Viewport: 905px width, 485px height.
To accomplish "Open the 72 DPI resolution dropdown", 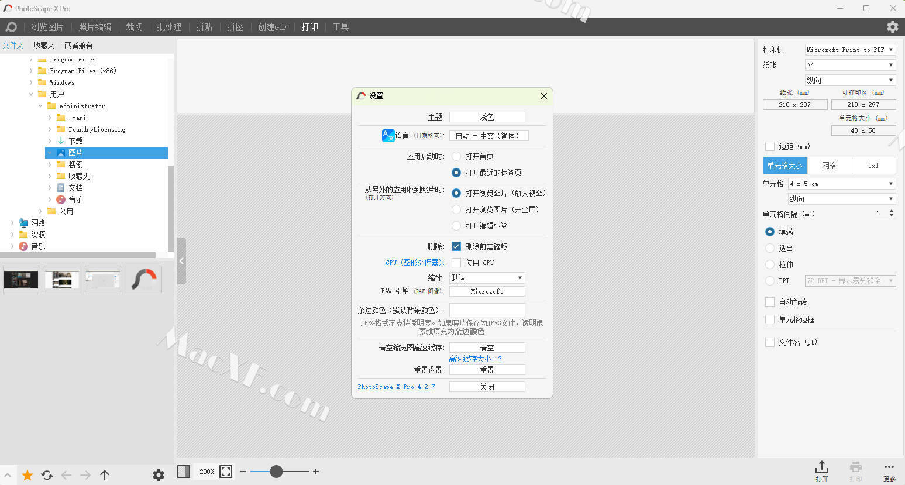I will click(x=850, y=281).
